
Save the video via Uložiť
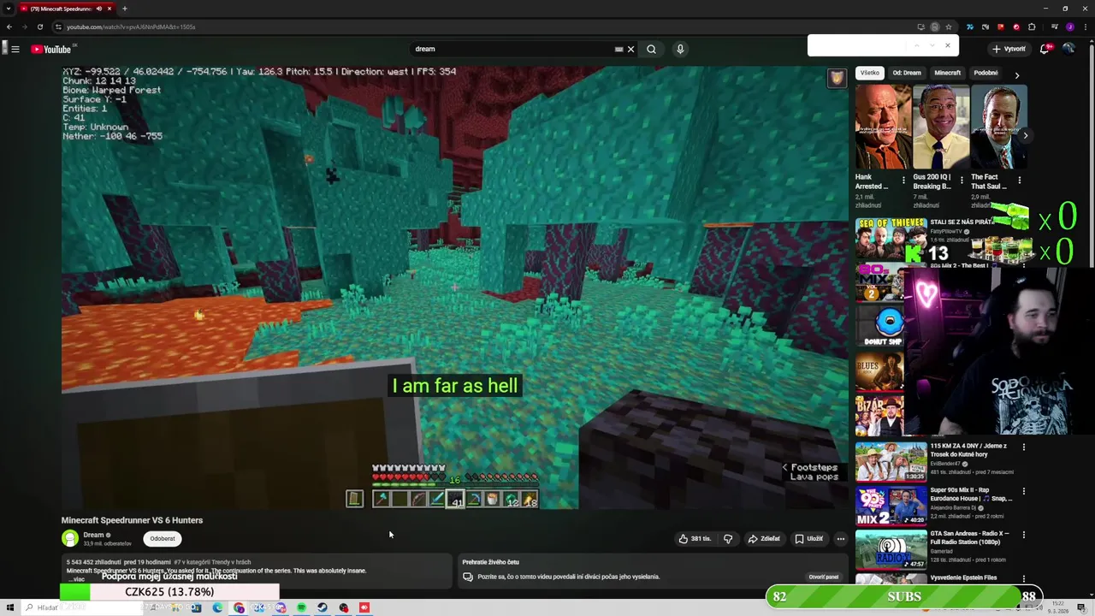pyautogui.click(x=808, y=539)
